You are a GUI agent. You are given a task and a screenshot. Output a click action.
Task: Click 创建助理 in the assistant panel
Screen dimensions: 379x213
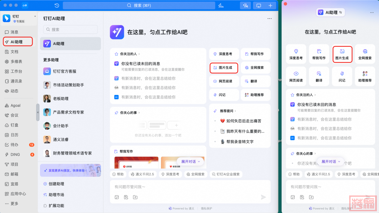(x=54, y=184)
